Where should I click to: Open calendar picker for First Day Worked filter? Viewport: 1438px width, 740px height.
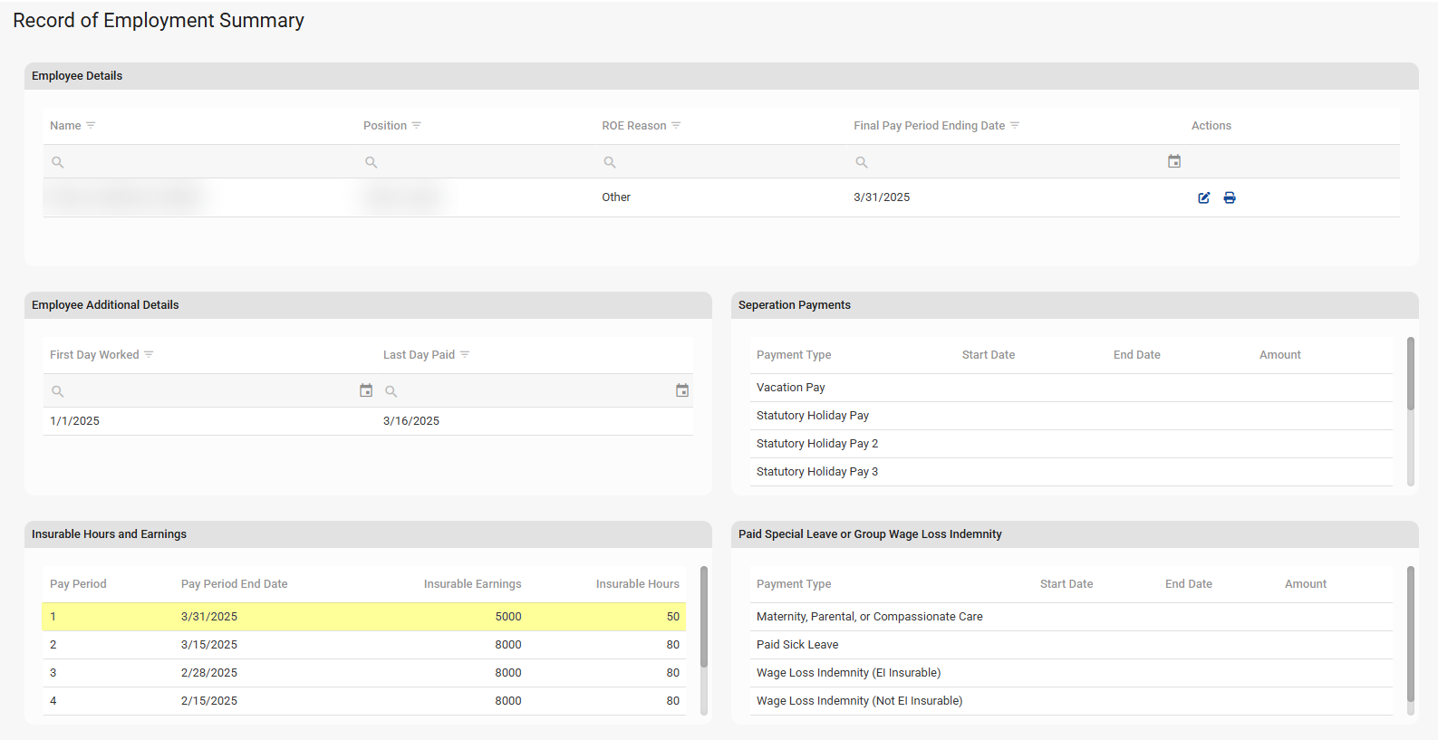(366, 390)
